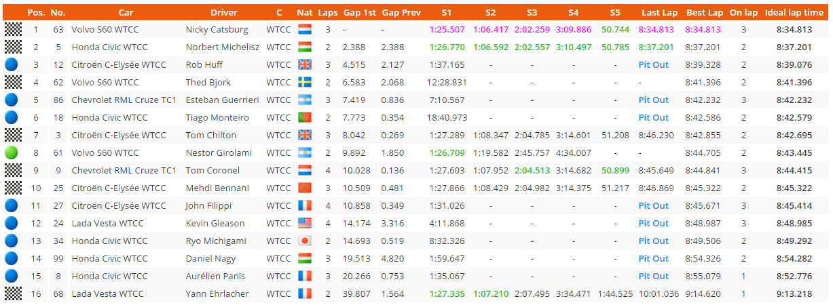The width and height of the screenshot is (833, 307).
Task: Click Pit Out in Tiago Monteiro's row
Action: [653, 117]
